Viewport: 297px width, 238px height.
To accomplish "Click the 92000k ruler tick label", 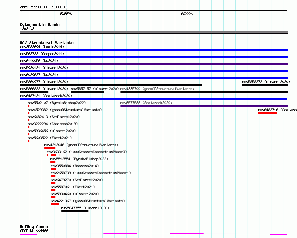I will 187,13.
